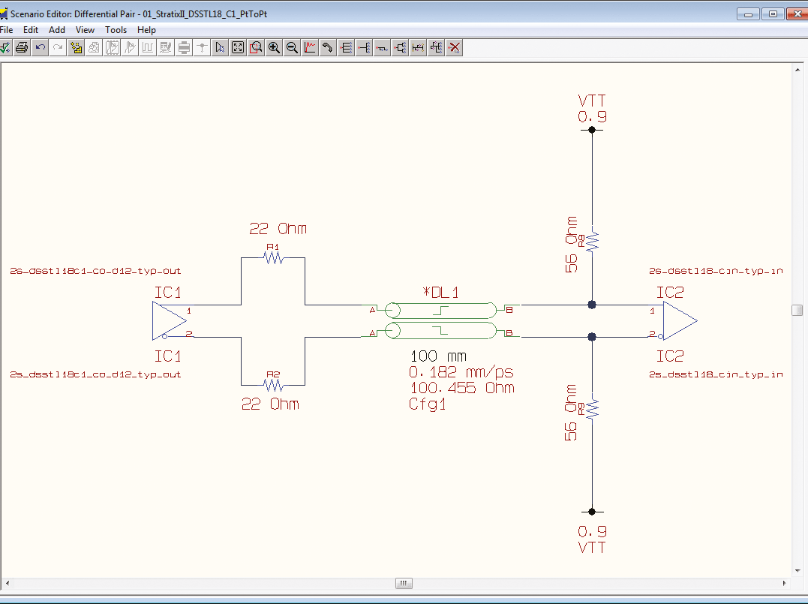Click the grayed report with pen icon

(166, 48)
